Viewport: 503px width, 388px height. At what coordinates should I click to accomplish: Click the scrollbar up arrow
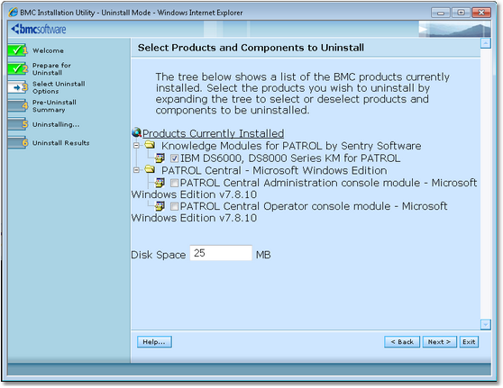pyautogui.click(x=486, y=43)
